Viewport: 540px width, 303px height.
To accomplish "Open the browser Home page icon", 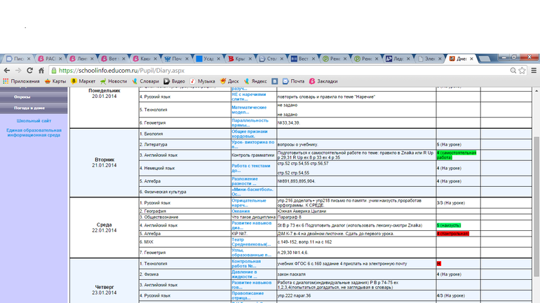I will pos(41,71).
